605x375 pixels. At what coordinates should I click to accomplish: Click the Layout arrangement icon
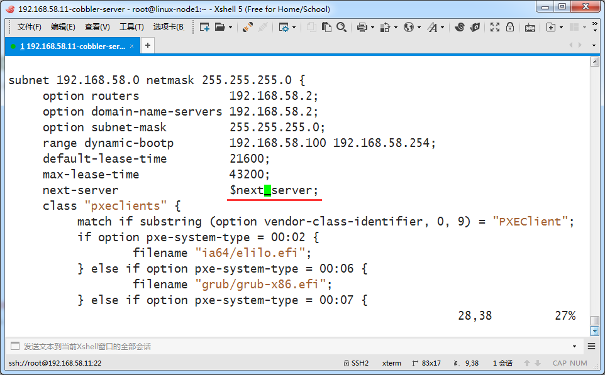[575, 27]
